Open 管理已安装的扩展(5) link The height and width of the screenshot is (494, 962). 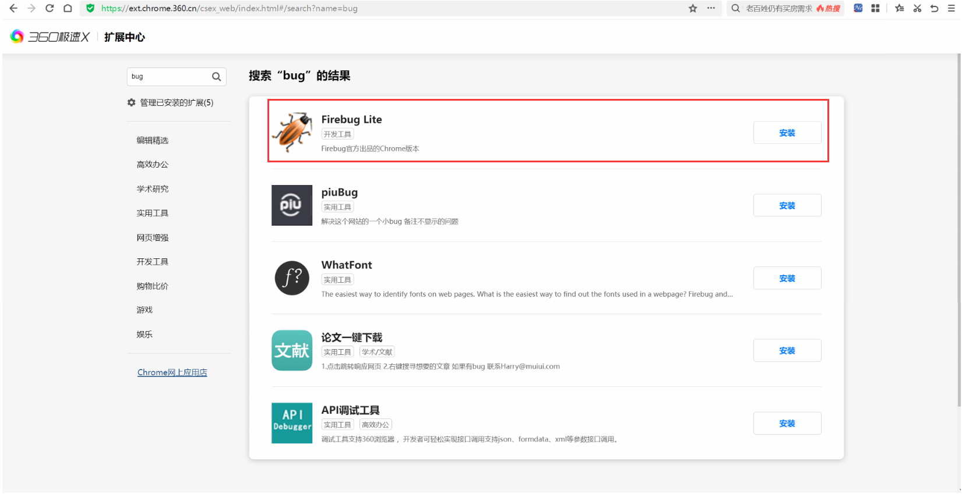[177, 102]
